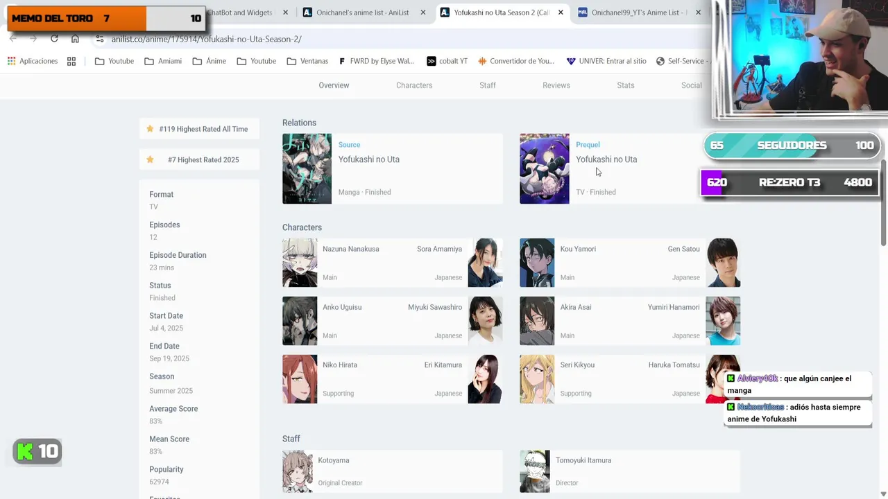This screenshot has height=499, width=888.
Task: Open Miyuki Sawashiro voice actor page
Action: [435, 307]
